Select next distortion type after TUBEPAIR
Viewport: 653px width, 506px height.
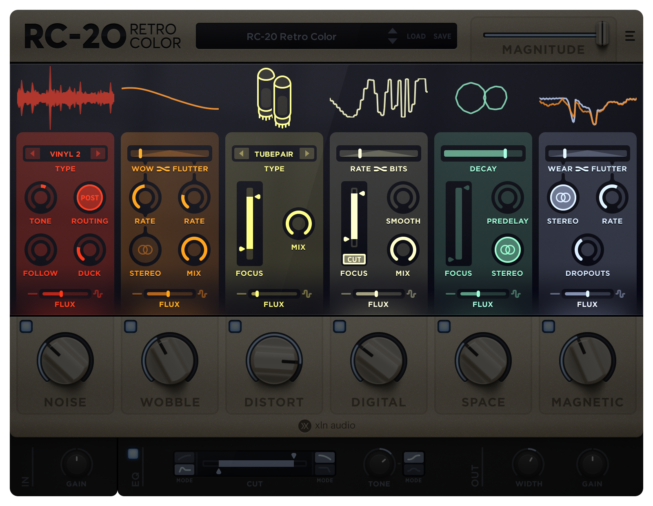[x=307, y=153]
